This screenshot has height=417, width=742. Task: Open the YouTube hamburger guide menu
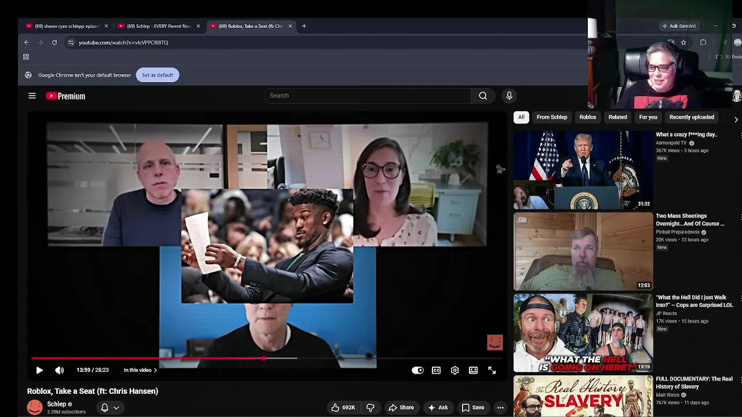point(32,96)
